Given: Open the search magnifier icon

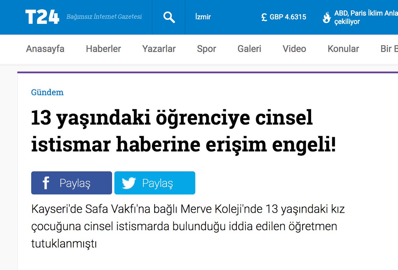Looking at the screenshot, I should pyautogui.click(x=169, y=17).
